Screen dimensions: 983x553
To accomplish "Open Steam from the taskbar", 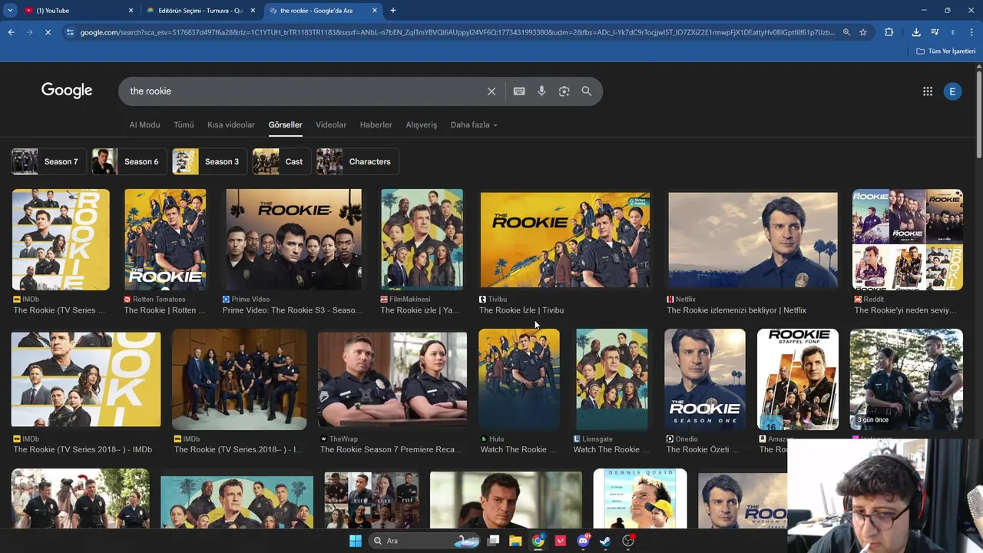I will (x=605, y=541).
